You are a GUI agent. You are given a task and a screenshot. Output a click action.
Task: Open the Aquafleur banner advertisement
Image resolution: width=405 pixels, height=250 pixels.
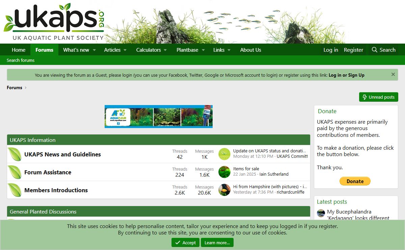(159, 117)
